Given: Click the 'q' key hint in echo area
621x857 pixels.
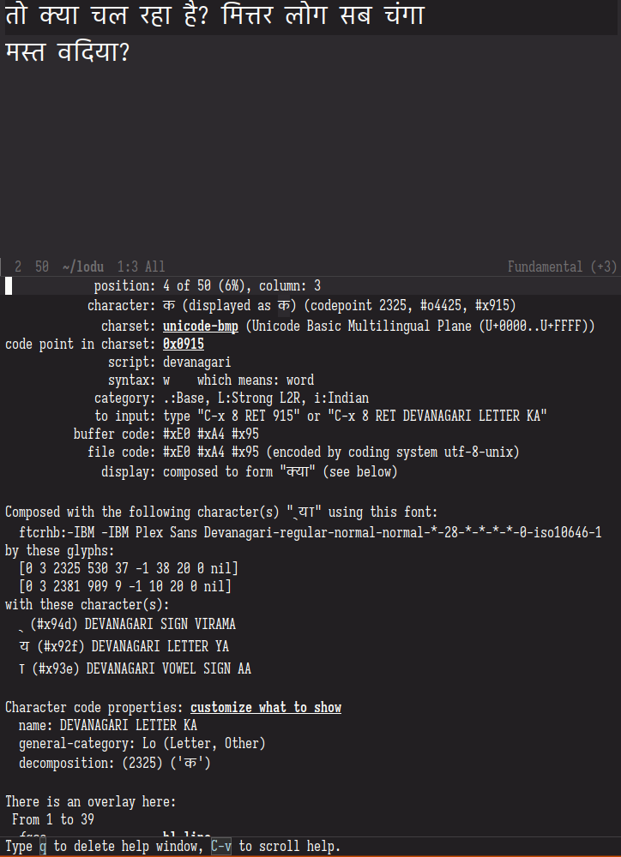Looking at the screenshot, I should [43, 847].
